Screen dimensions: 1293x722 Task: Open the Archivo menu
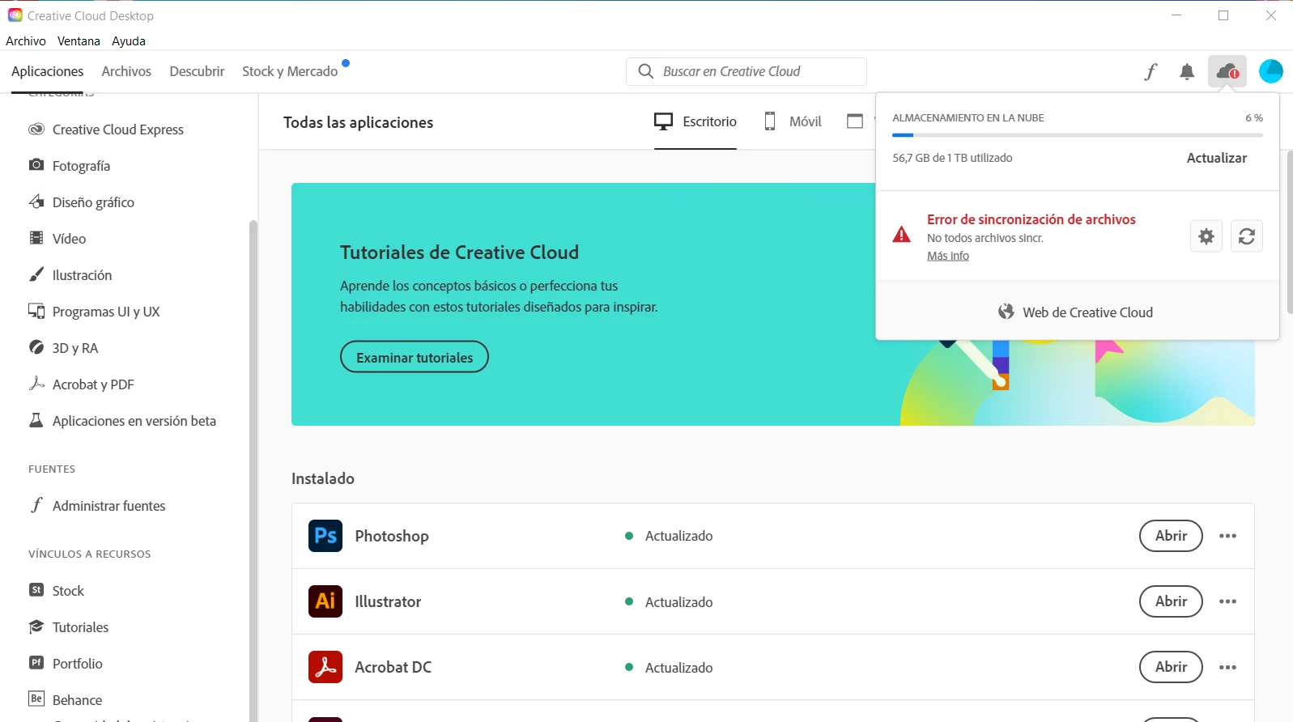[x=26, y=41]
